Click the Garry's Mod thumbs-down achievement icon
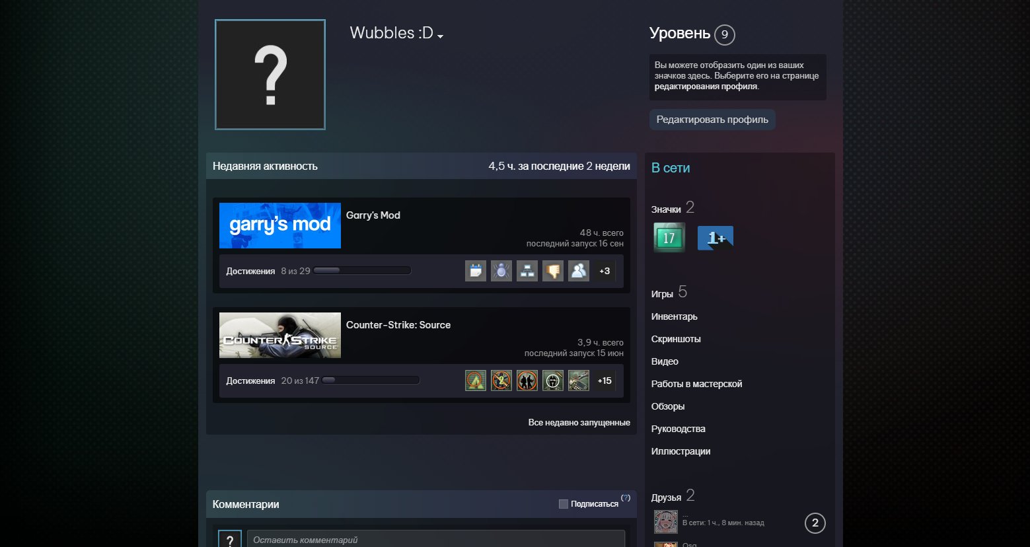Viewport: 1030px width, 547px height. (553, 271)
